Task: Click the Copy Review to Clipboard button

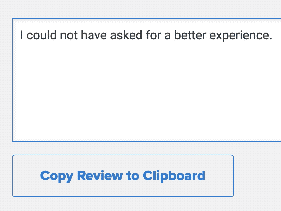Action: point(123,175)
